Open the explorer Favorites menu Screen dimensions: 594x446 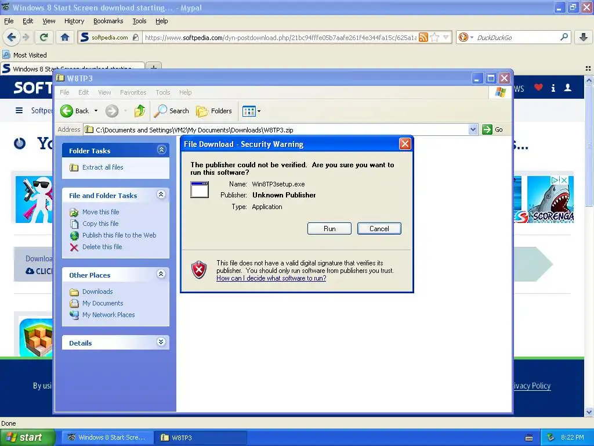coord(133,92)
